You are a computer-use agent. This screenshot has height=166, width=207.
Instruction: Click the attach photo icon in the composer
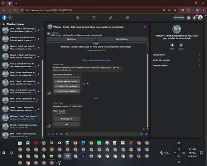pos(53,134)
